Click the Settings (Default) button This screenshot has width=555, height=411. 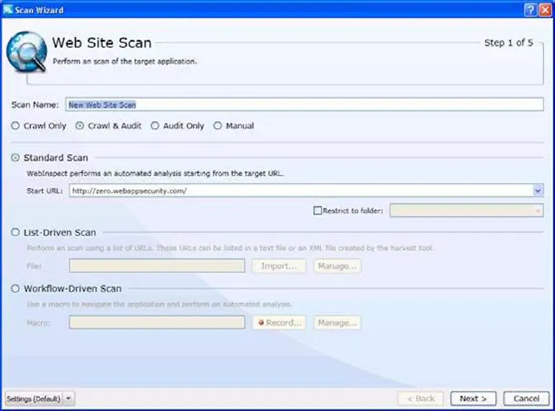[x=33, y=398]
